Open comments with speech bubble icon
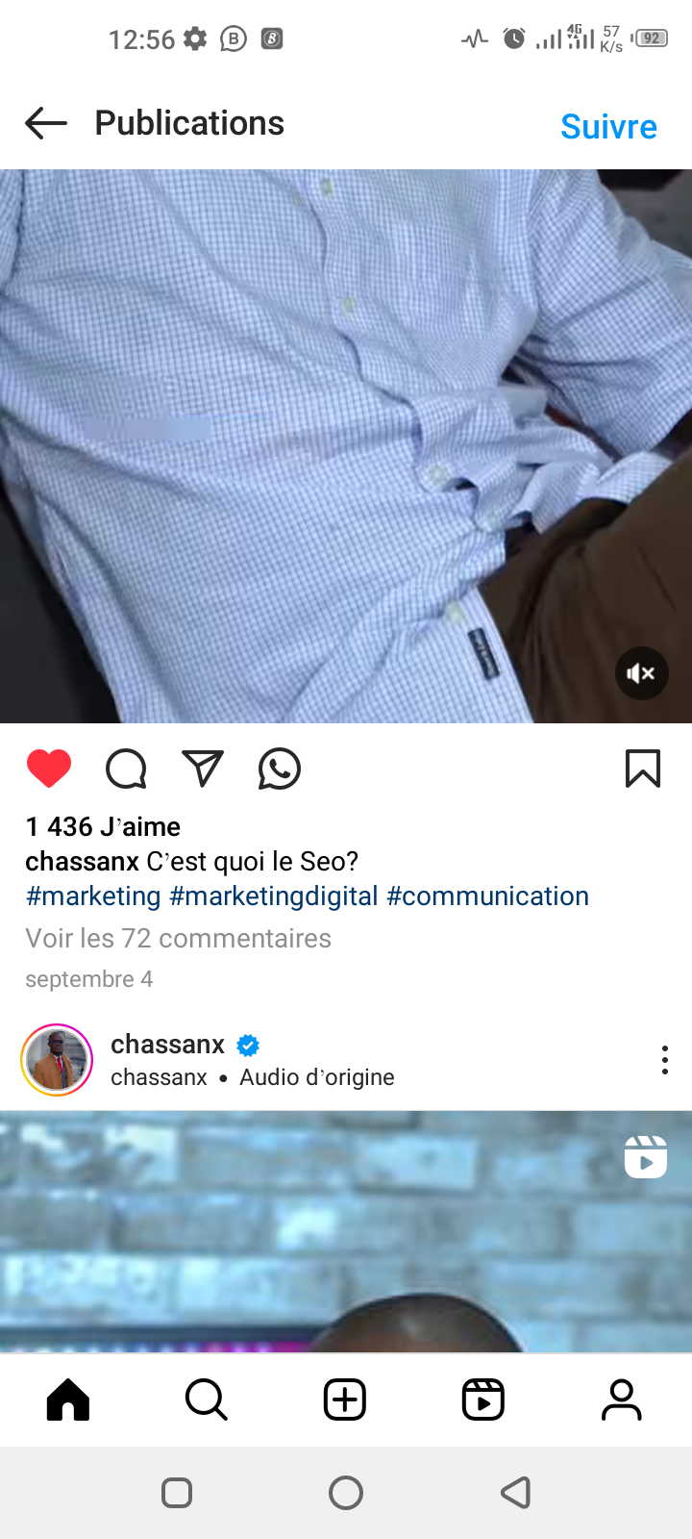Screen dimensions: 692x1539 pyautogui.click(x=126, y=769)
